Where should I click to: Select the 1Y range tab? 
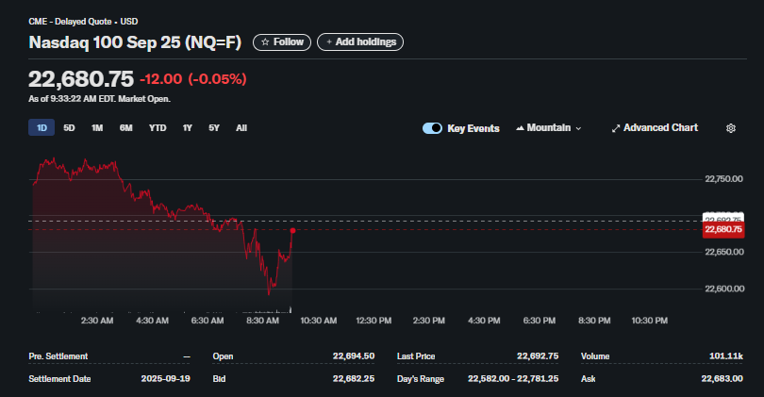point(187,127)
